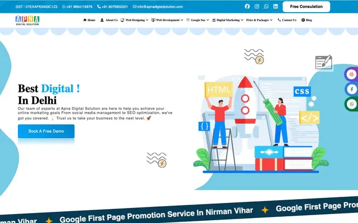Click the About Us person icon
Viewport: 358px width, 223px height.
102,20
